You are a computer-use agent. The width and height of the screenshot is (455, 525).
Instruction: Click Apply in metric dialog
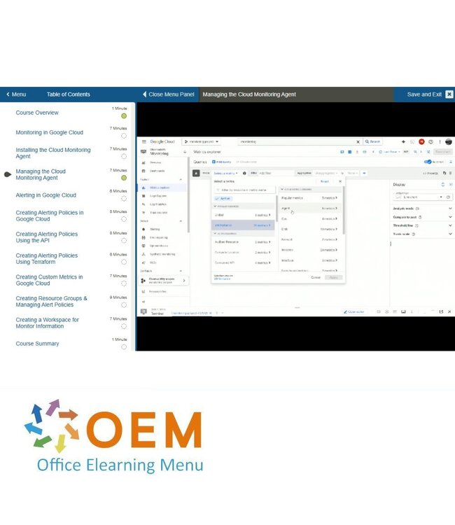(334, 278)
